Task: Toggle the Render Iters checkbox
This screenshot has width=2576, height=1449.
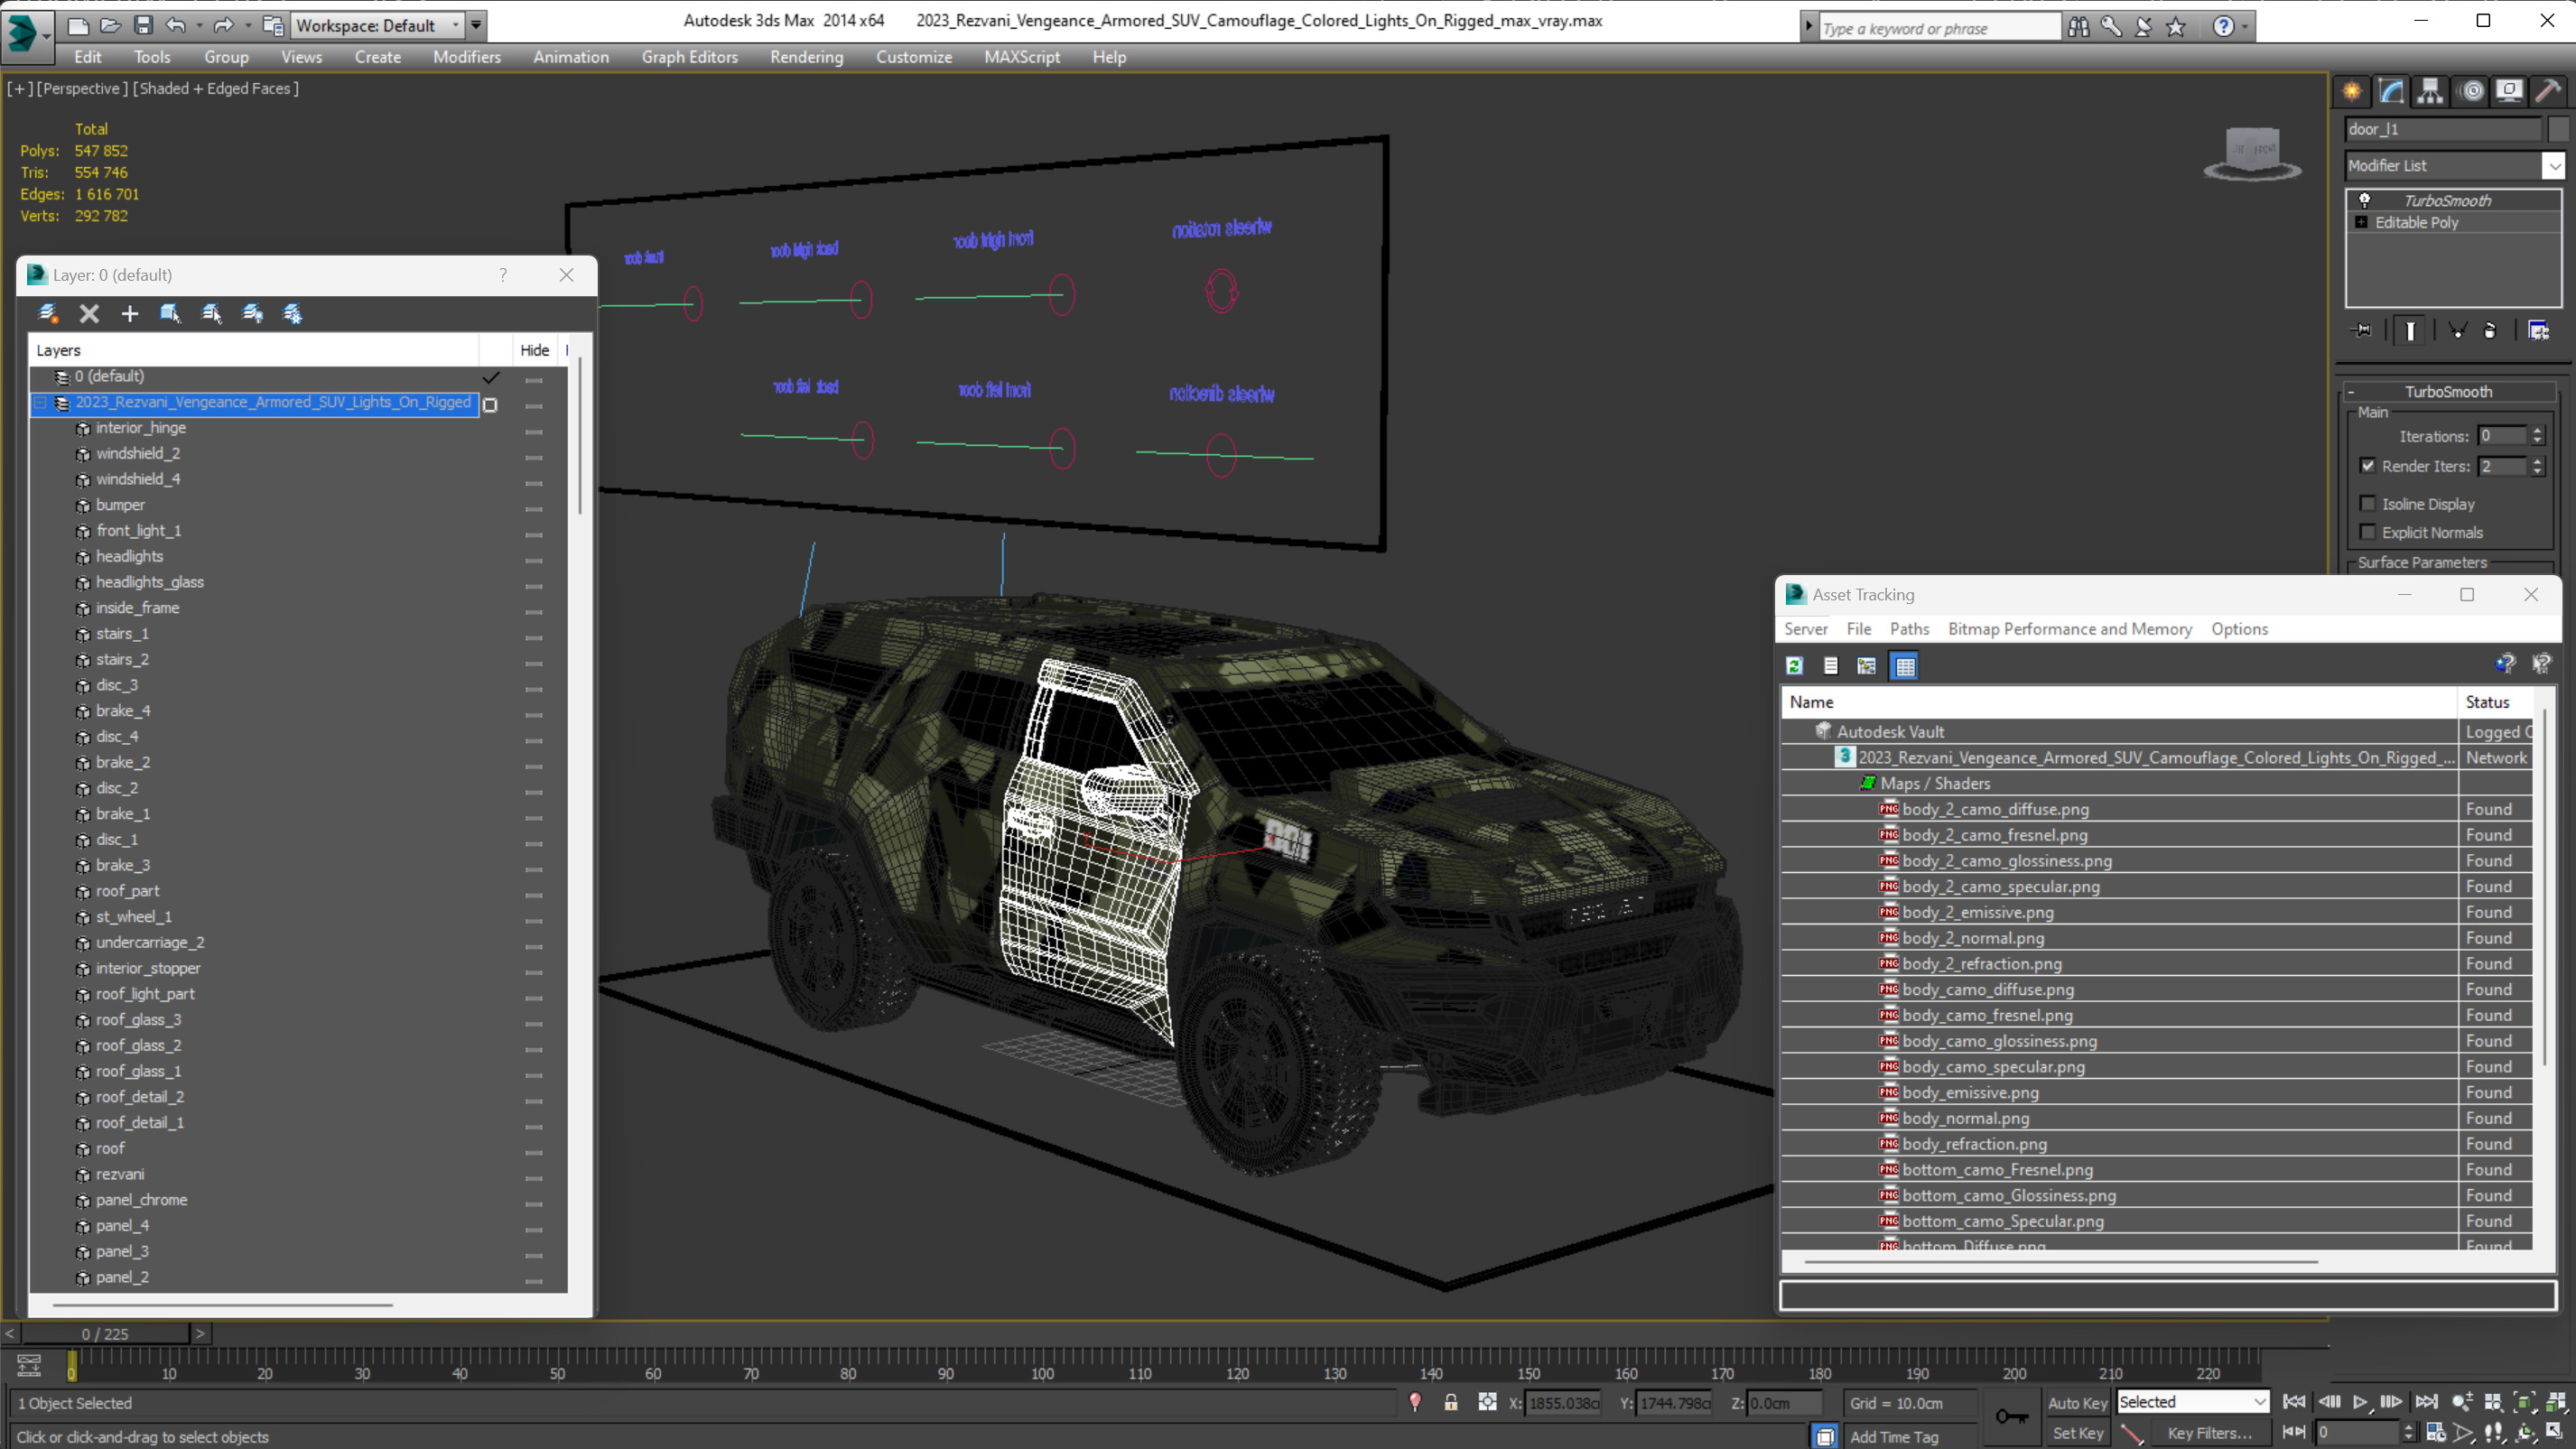Action: (x=2367, y=465)
